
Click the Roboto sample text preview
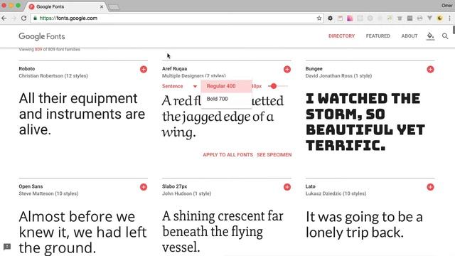pos(82,114)
